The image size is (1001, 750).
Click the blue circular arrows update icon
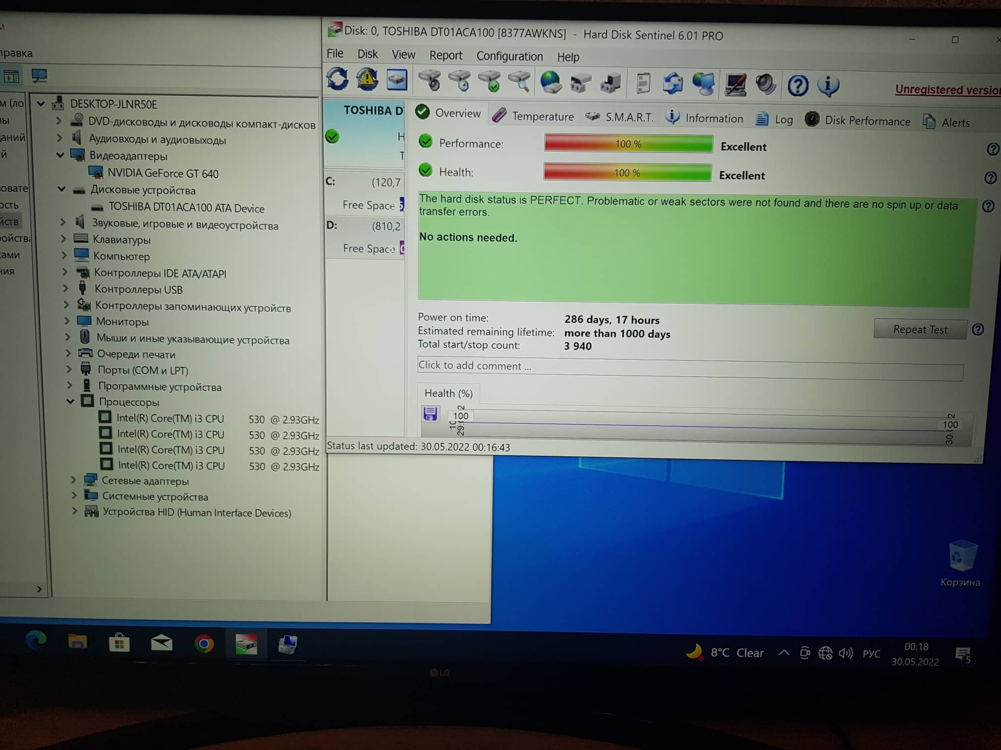point(673,84)
